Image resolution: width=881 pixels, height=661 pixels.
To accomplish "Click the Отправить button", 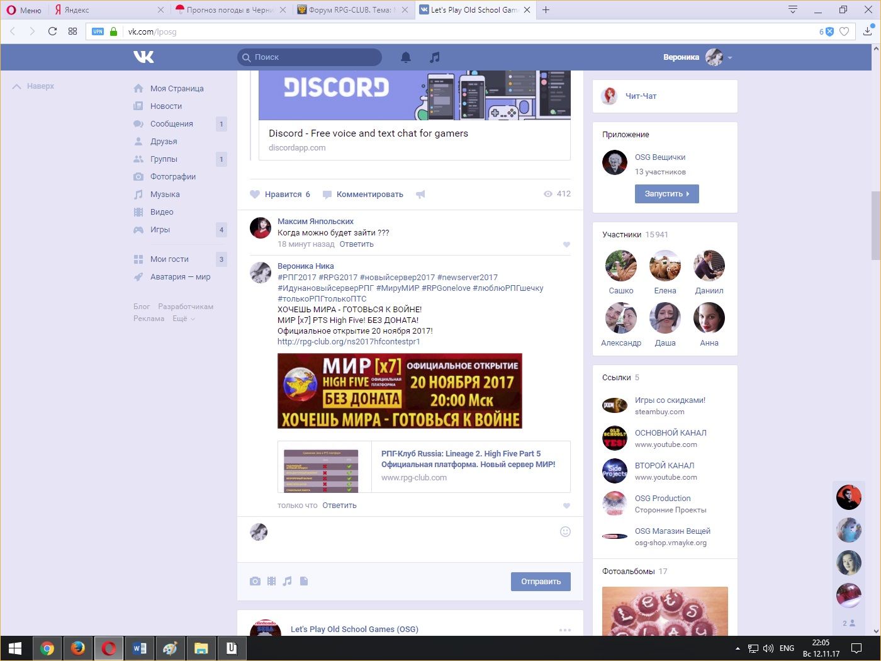I will point(541,582).
